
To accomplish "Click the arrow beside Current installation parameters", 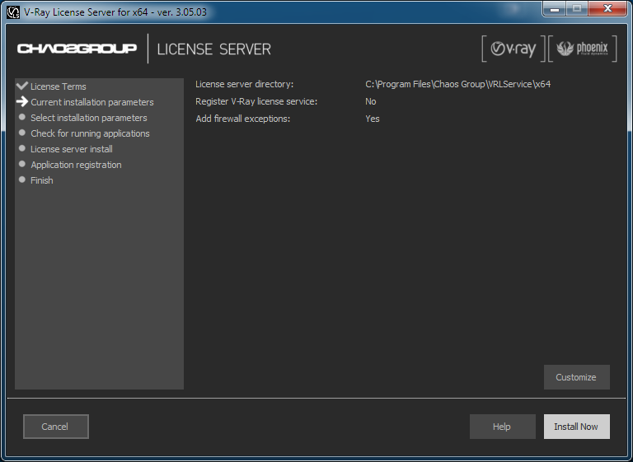I will (22, 102).
